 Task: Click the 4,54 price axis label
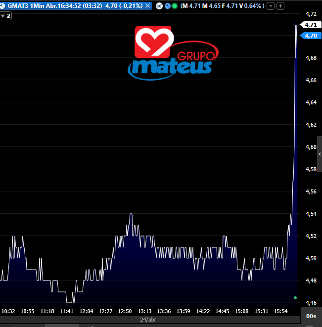[x=311, y=214]
